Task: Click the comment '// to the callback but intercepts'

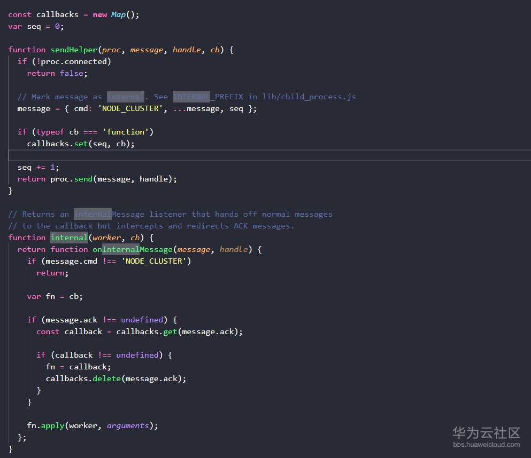Action: [151, 226]
